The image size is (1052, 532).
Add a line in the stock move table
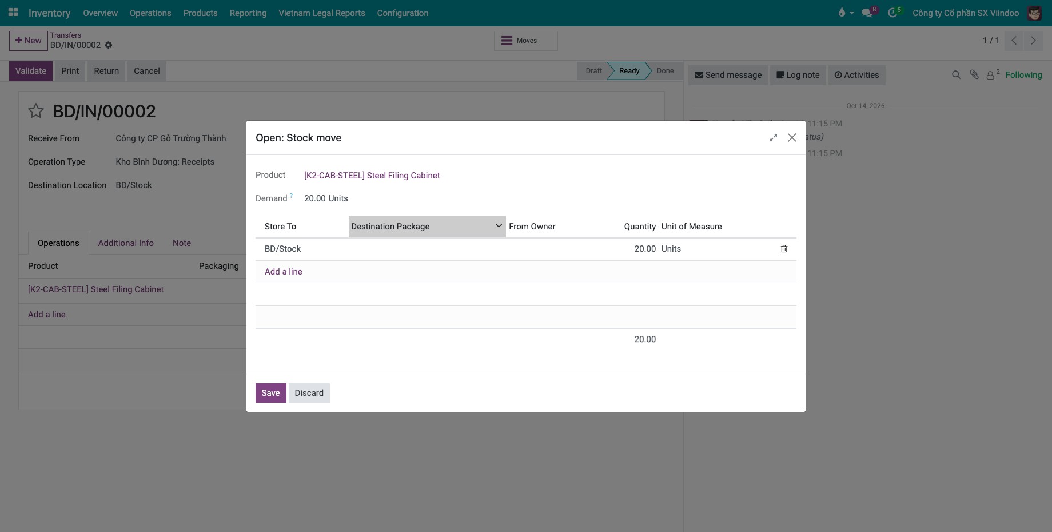click(x=284, y=272)
